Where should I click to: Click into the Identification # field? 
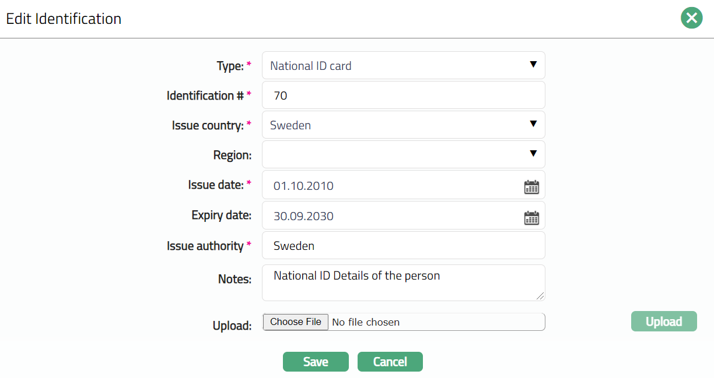point(402,95)
